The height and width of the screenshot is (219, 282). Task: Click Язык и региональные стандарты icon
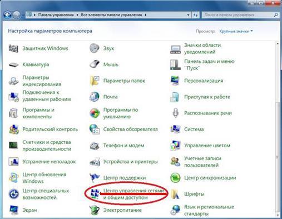(x=175, y=210)
